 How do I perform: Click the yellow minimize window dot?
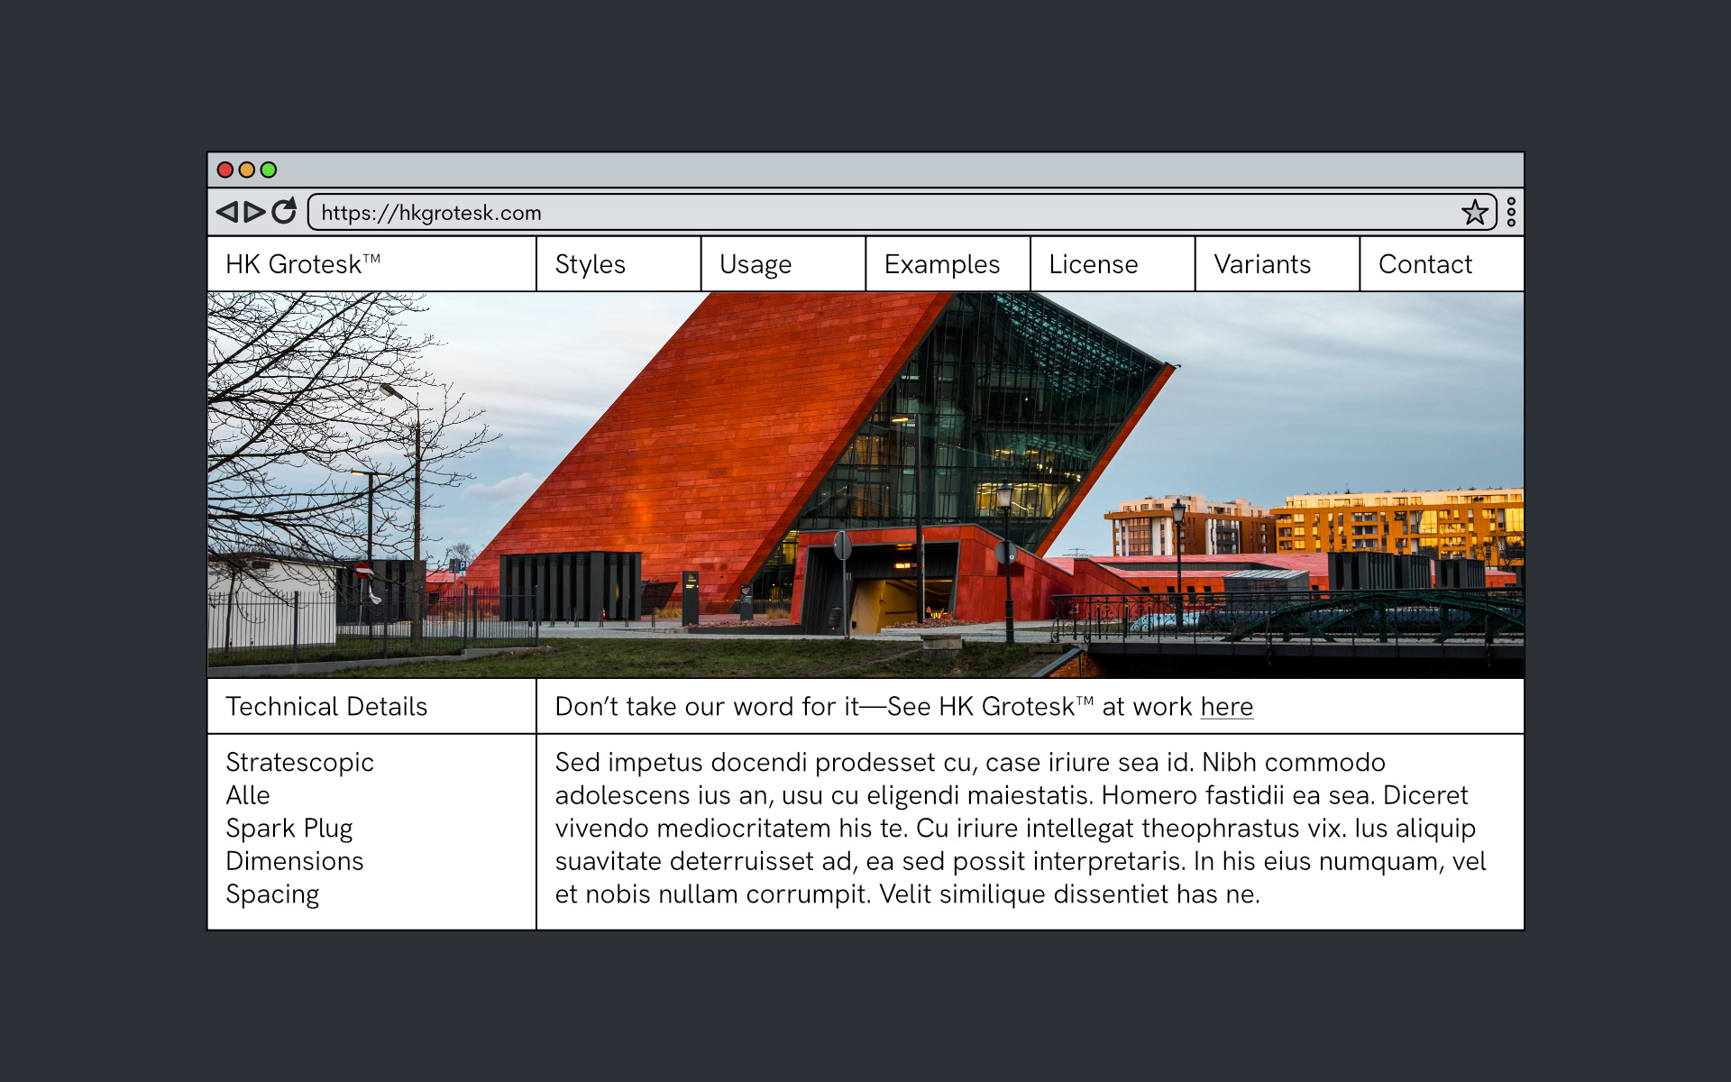pyautogui.click(x=247, y=170)
